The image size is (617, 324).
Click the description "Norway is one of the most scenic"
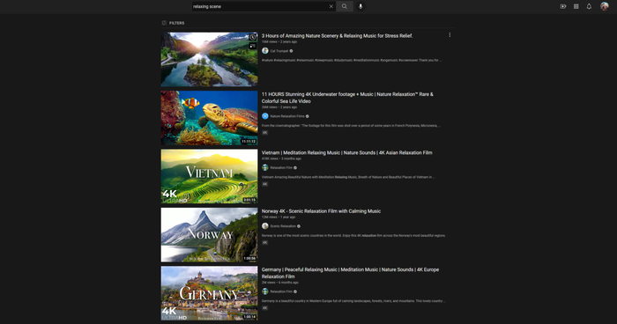(x=353, y=236)
